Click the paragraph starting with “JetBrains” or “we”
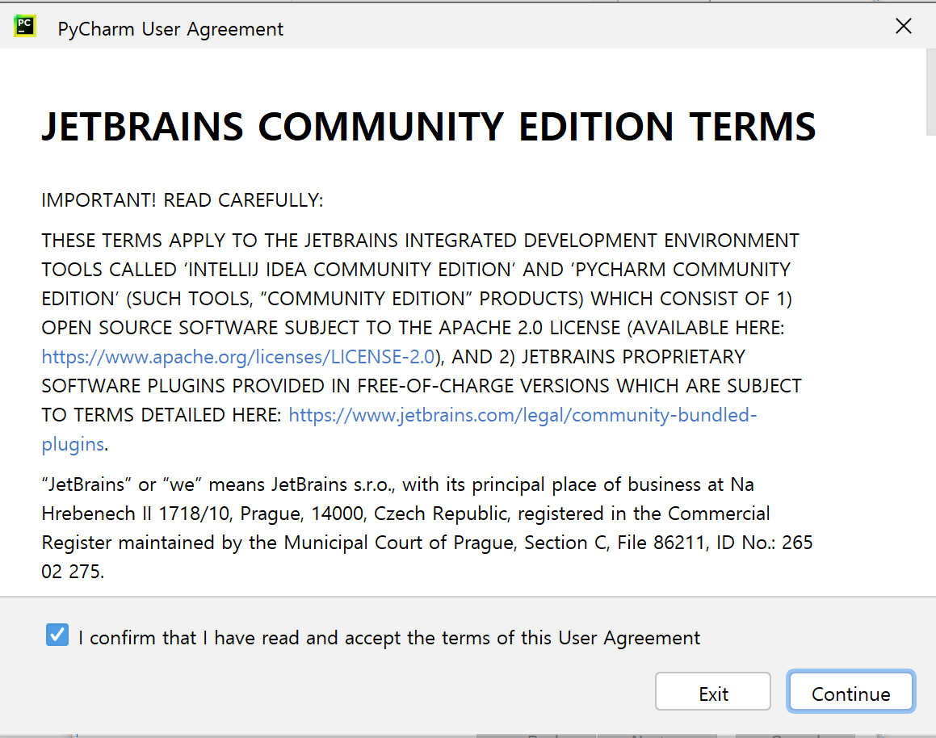This screenshot has width=936, height=738. (x=426, y=528)
